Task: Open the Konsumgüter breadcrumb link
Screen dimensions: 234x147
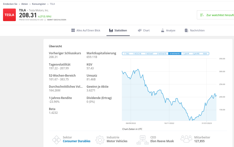Action: [x=39, y=4]
